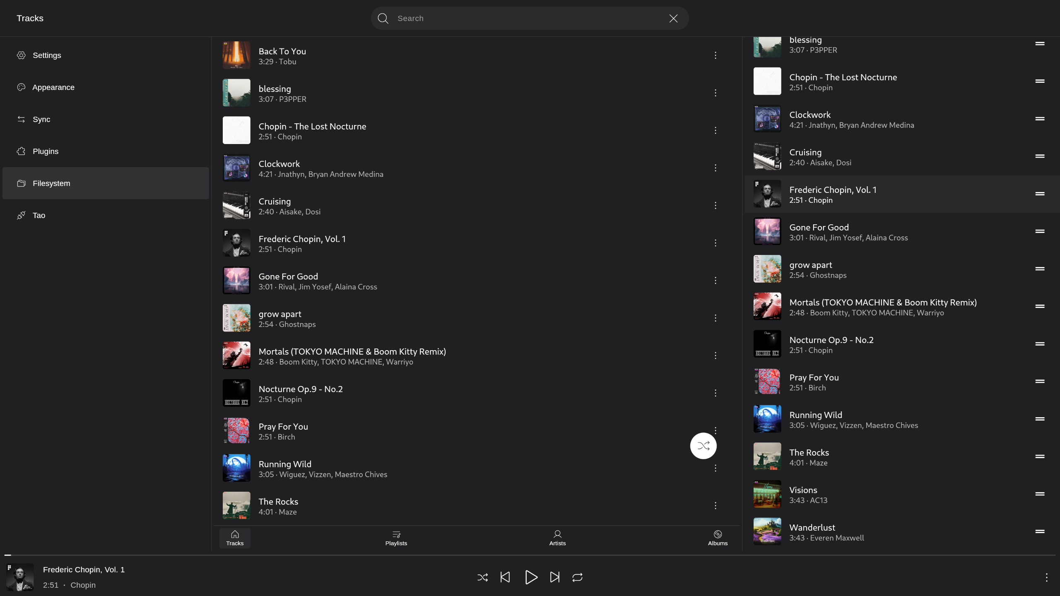The width and height of the screenshot is (1060, 596).
Task: Grab queue handle for The Rocks
Action: [1040, 457]
